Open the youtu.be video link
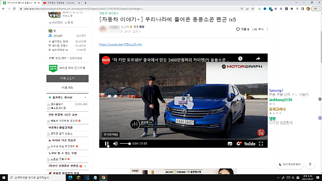322x181 pixels. [120, 44]
